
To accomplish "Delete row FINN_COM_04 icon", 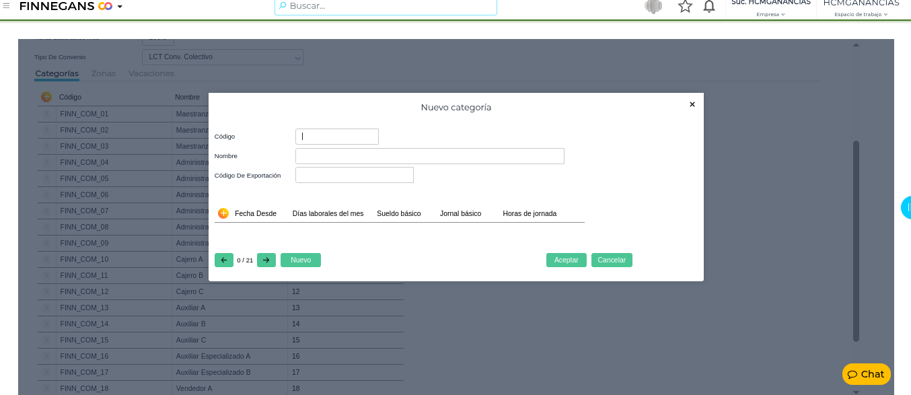I will tap(46, 162).
